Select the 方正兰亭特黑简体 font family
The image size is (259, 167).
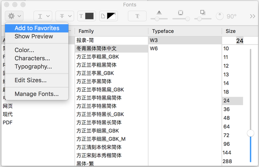point(111,106)
